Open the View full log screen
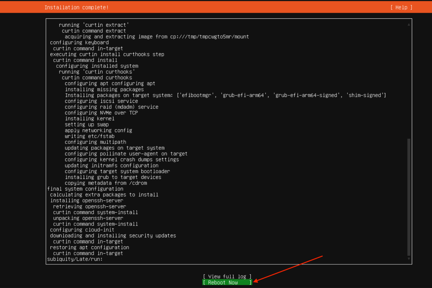The image size is (432, 288). point(227,276)
